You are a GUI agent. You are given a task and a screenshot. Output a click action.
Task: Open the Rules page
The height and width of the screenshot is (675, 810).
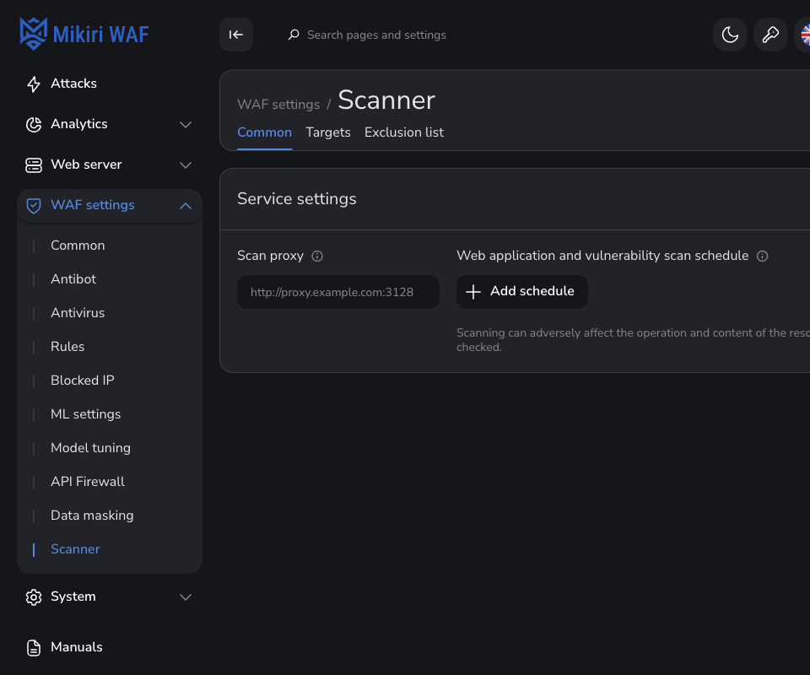click(x=67, y=347)
